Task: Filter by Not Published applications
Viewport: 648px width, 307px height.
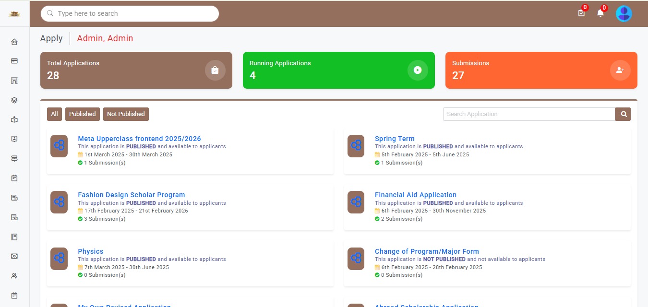Action: coord(126,114)
